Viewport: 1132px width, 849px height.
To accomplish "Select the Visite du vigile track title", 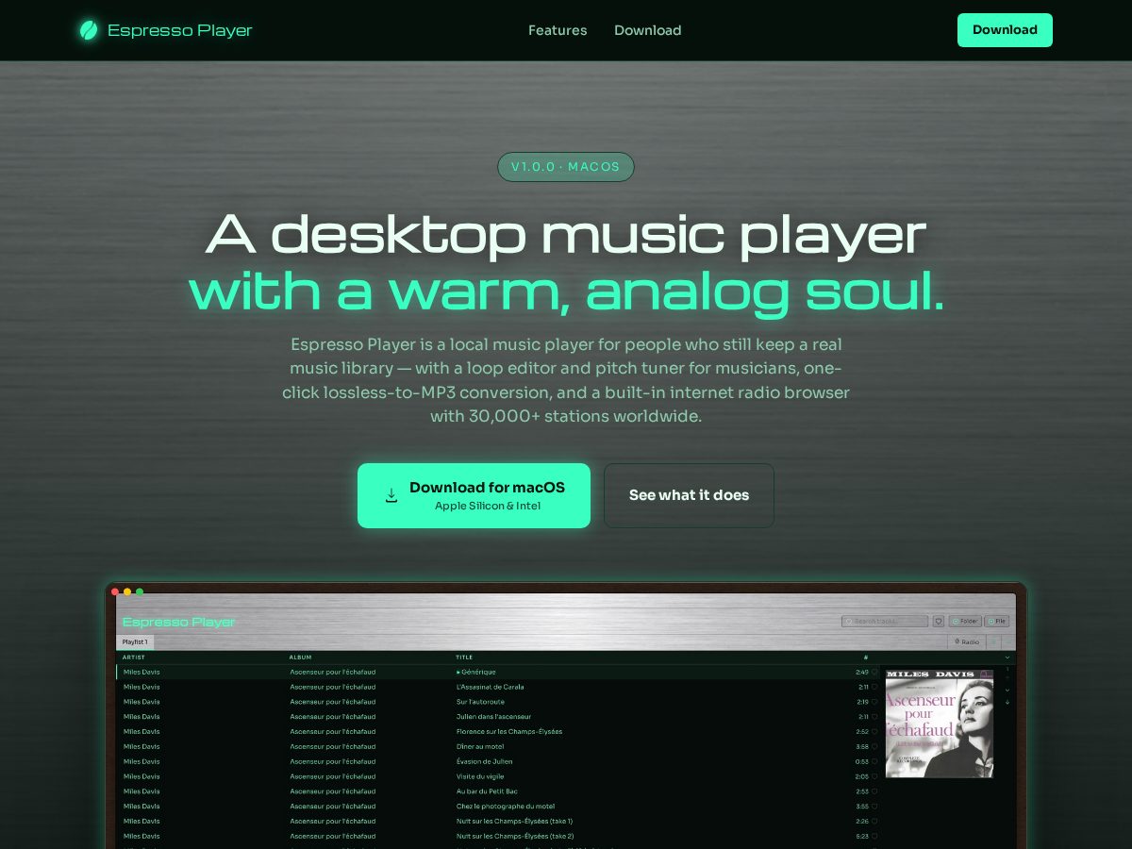I will (481, 776).
